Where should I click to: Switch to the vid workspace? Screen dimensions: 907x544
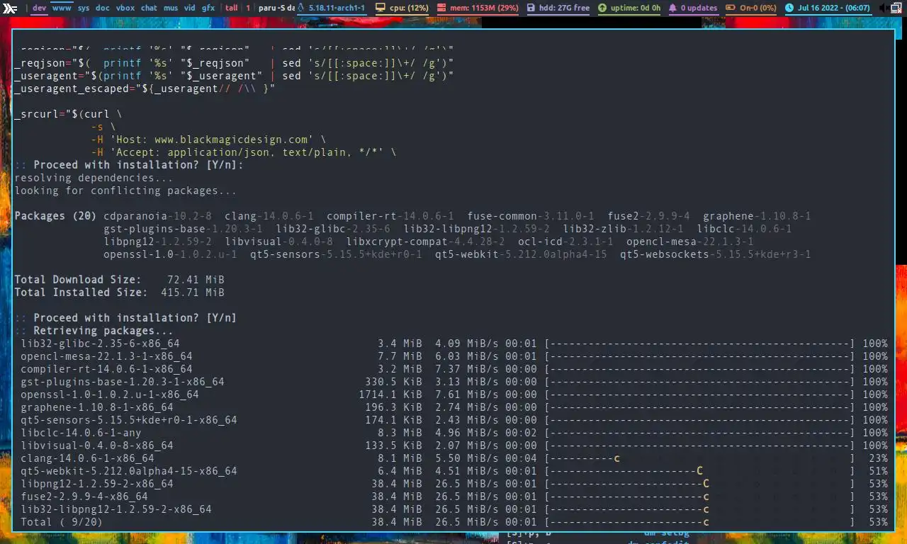pyautogui.click(x=190, y=8)
